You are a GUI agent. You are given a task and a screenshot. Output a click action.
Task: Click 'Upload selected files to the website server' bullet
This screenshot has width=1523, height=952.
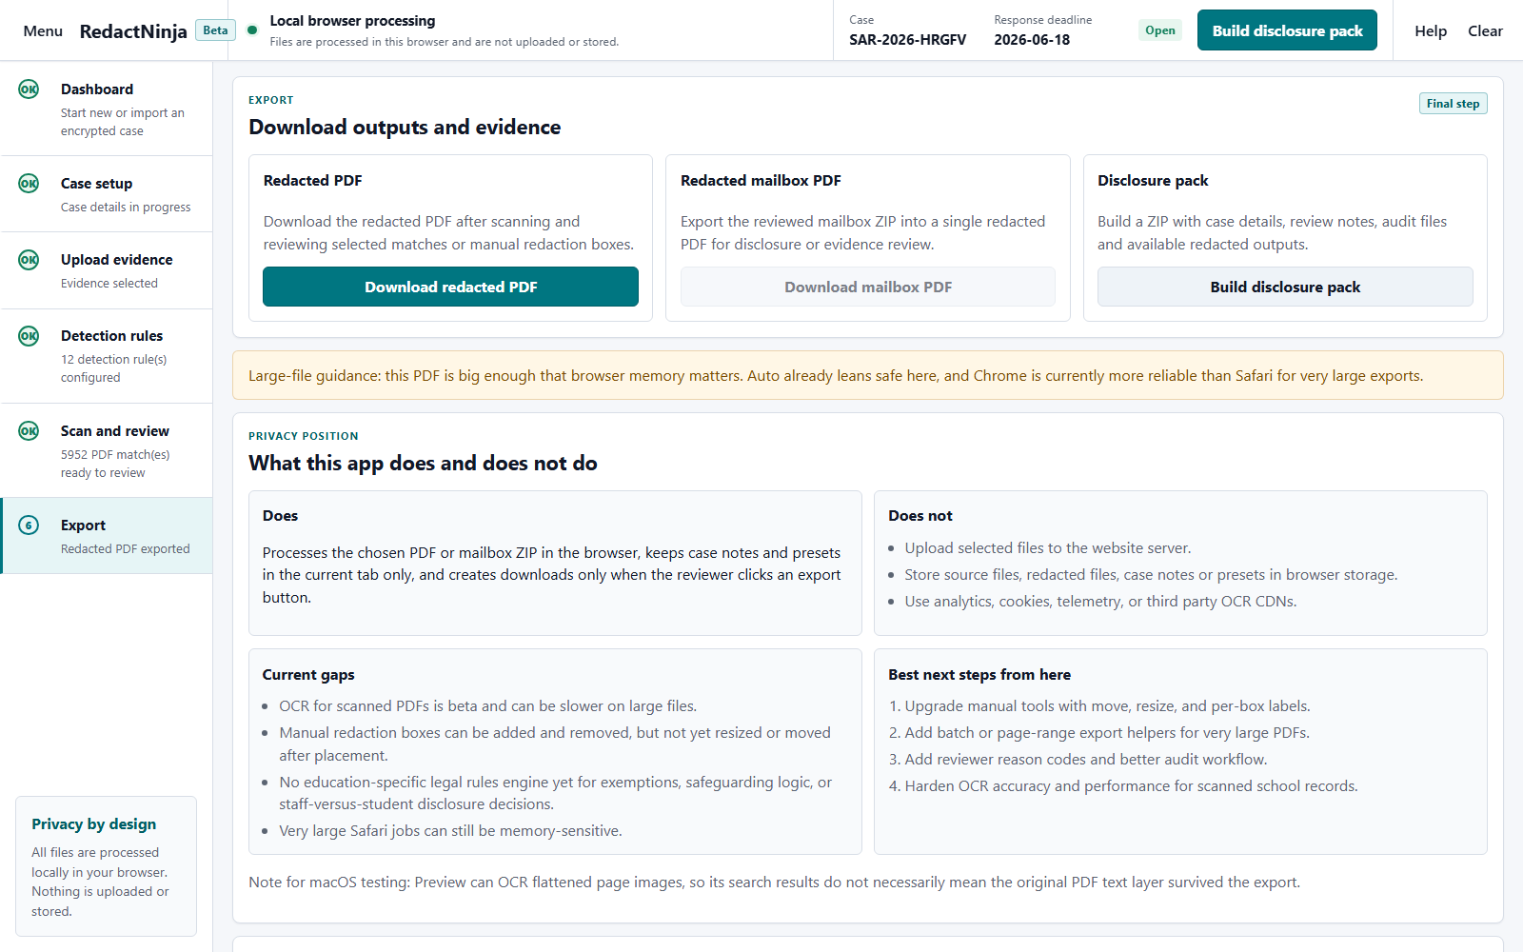pyautogui.click(x=1048, y=548)
